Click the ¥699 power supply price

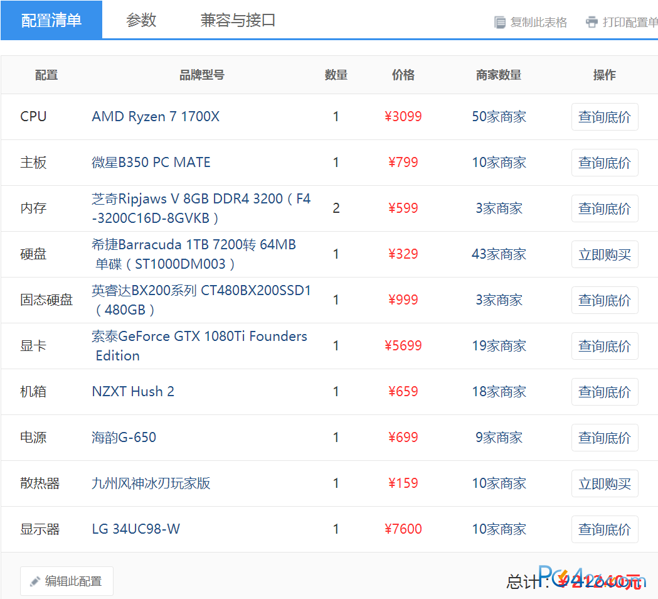[x=403, y=437]
